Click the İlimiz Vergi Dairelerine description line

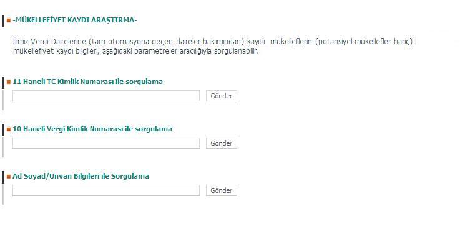coord(213,42)
